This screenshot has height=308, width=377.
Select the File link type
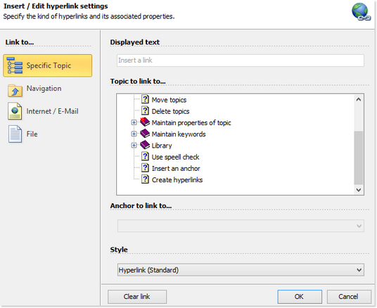tap(32, 134)
